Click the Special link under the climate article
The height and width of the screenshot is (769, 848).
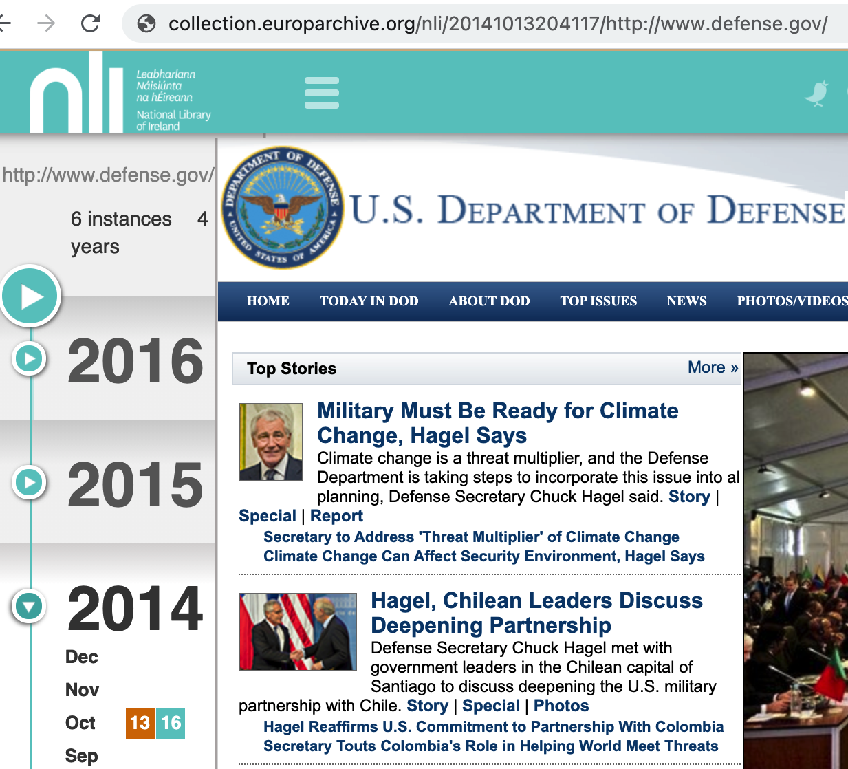(x=268, y=516)
